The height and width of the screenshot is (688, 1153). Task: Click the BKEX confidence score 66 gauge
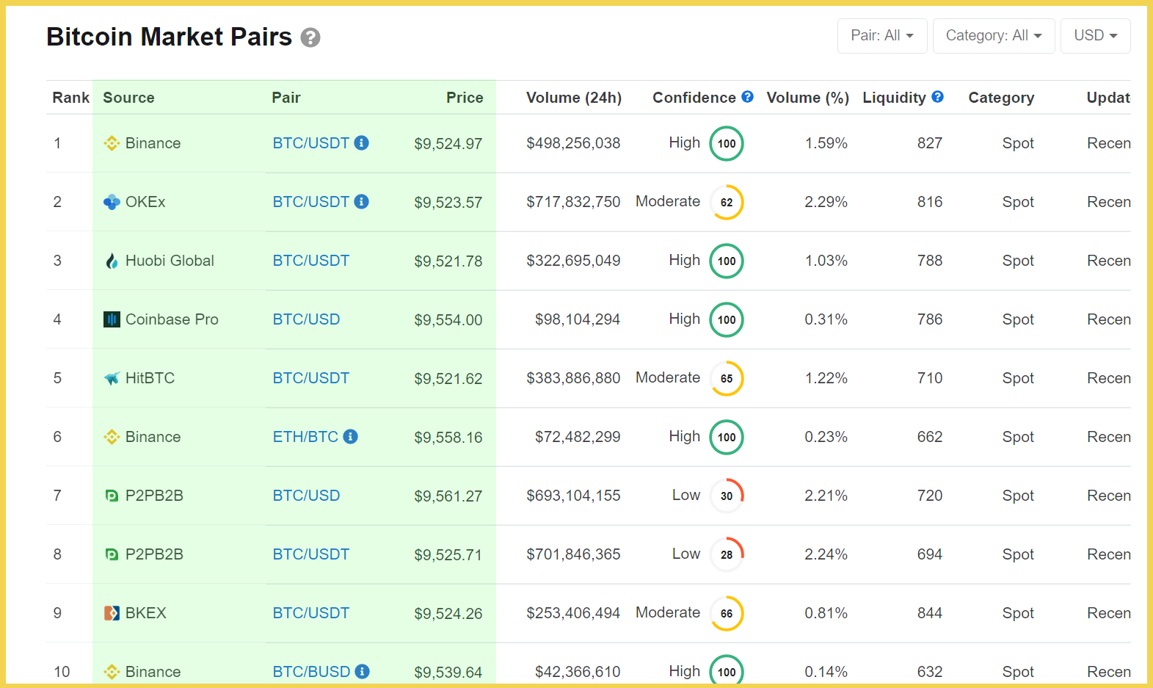point(727,613)
